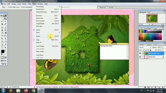Toggle lock all padlock option
This screenshot has width=166, height=93.
150,50
